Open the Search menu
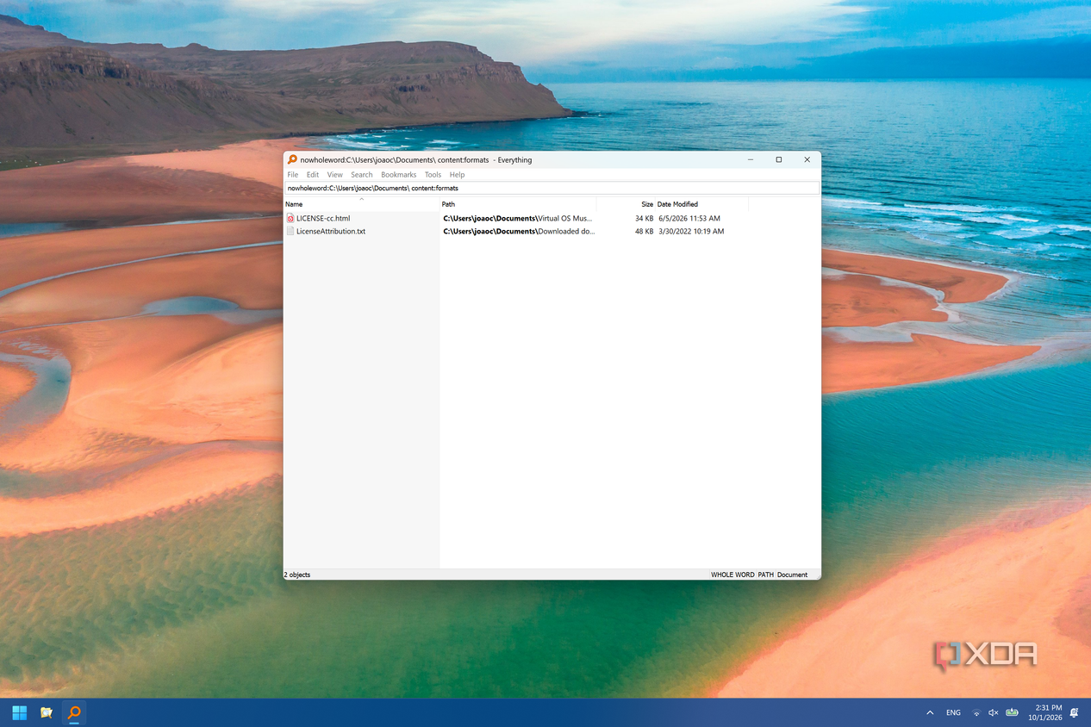Image resolution: width=1091 pixels, height=727 pixels. click(362, 175)
